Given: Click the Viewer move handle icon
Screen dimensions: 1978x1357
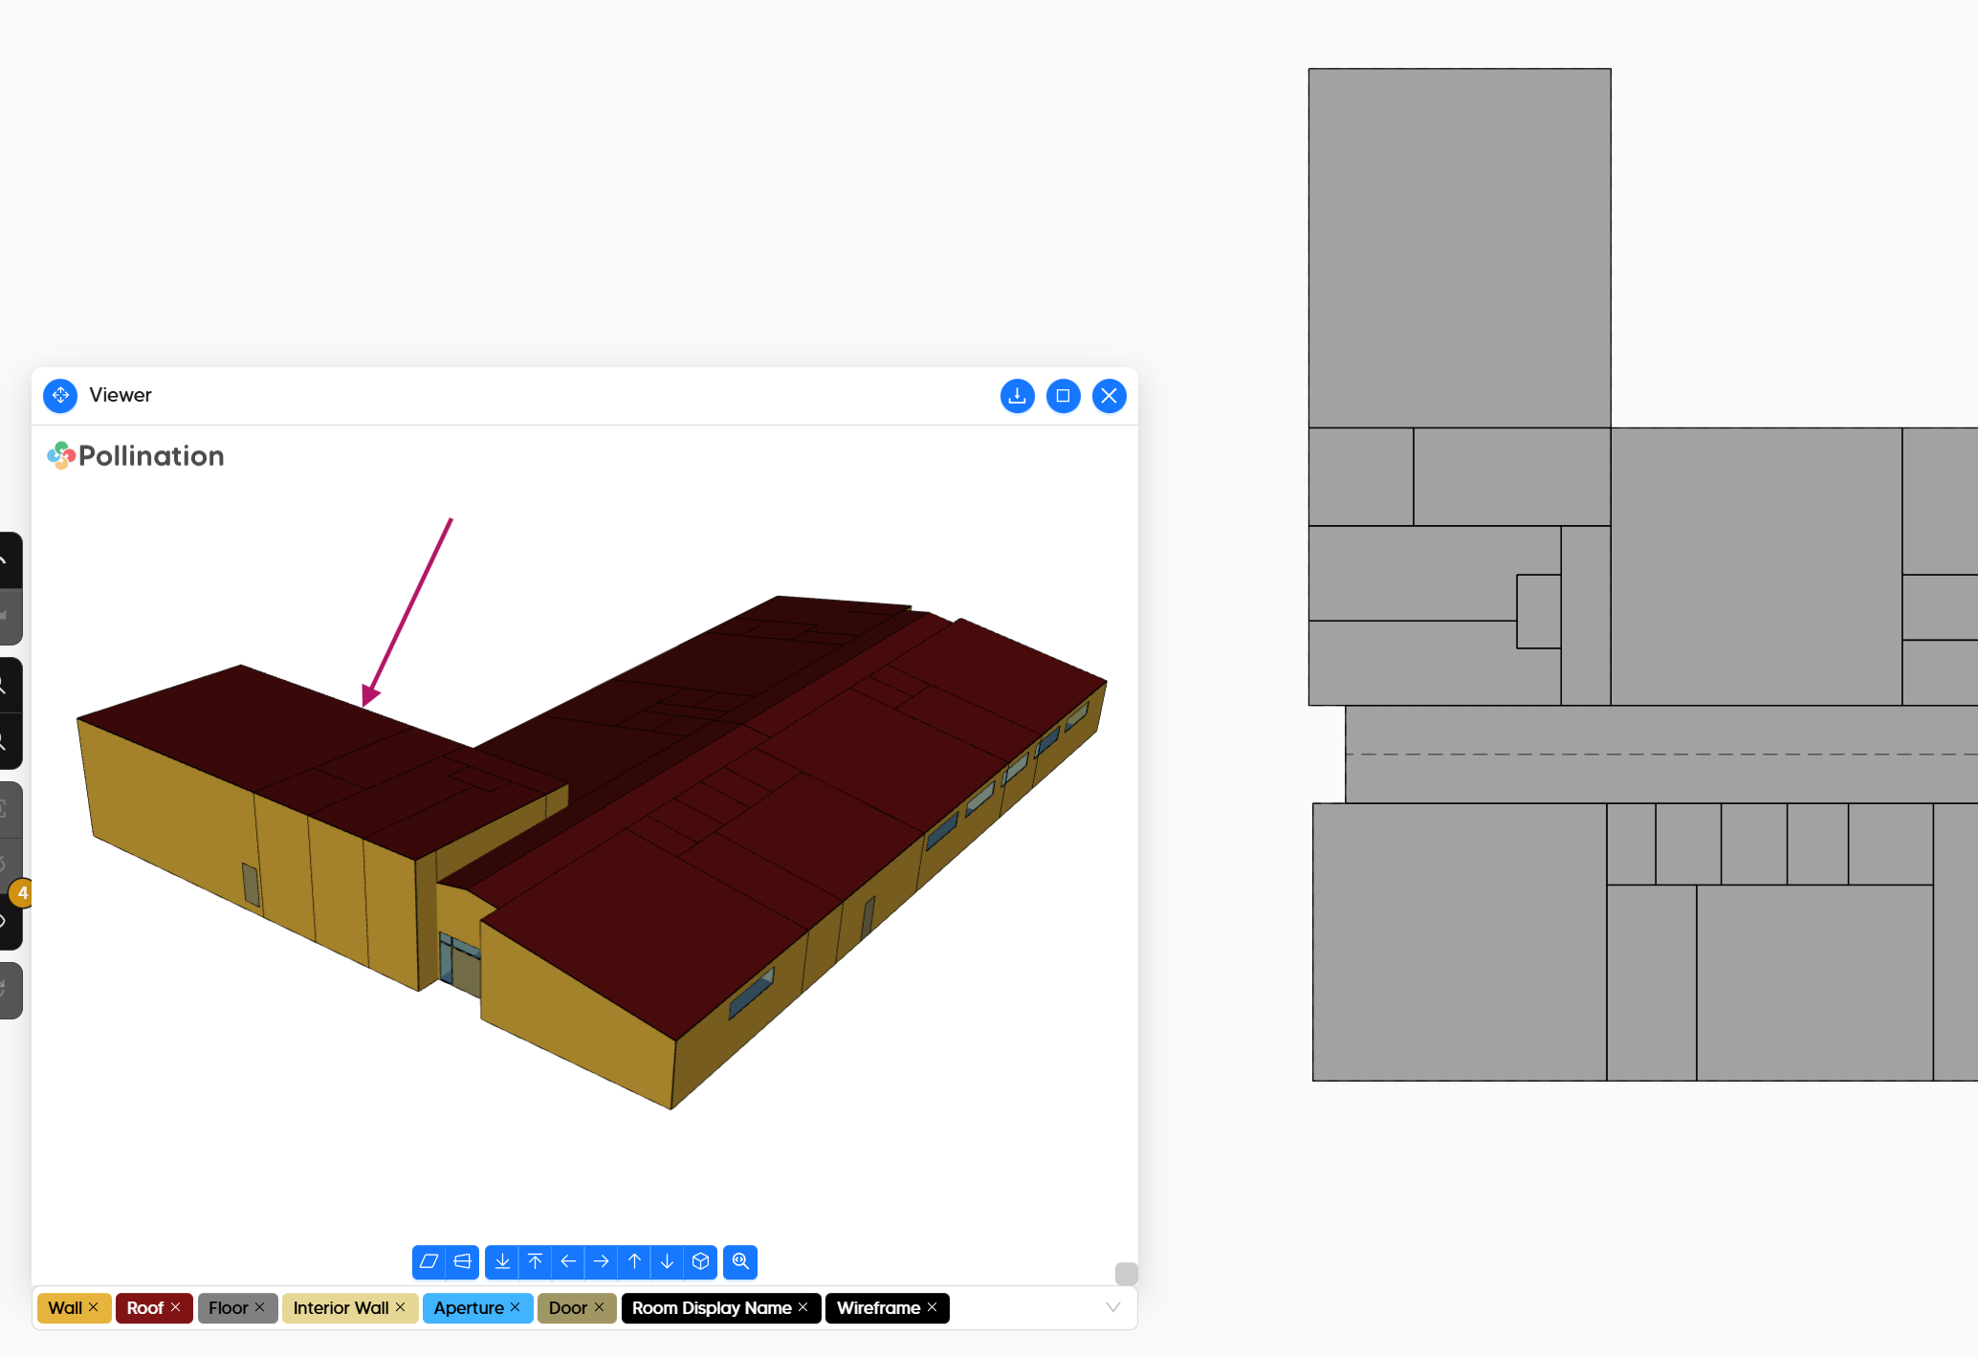Looking at the screenshot, I should point(60,396).
